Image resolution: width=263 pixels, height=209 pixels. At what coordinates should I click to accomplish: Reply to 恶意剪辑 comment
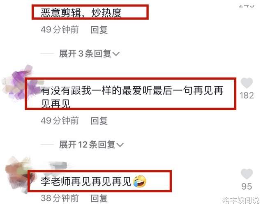pos(99,30)
